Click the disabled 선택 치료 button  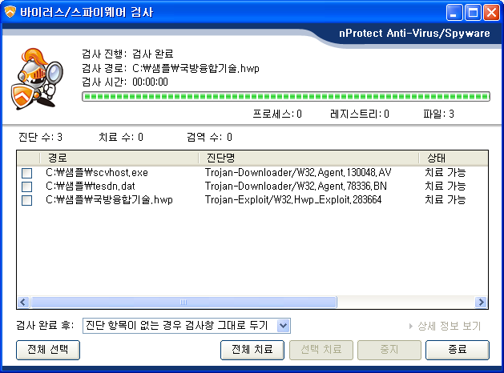tap(321, 350)
